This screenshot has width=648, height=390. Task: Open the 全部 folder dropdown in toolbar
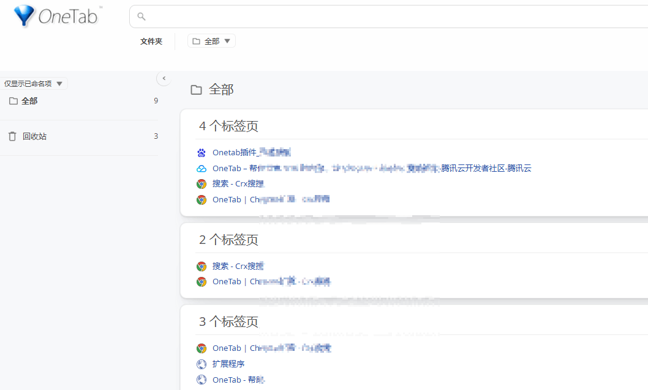pyautogui.click(x=211, y=41)
